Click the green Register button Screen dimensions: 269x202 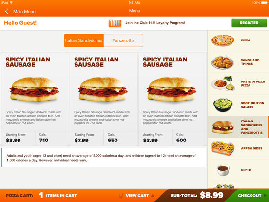[249, 23]
